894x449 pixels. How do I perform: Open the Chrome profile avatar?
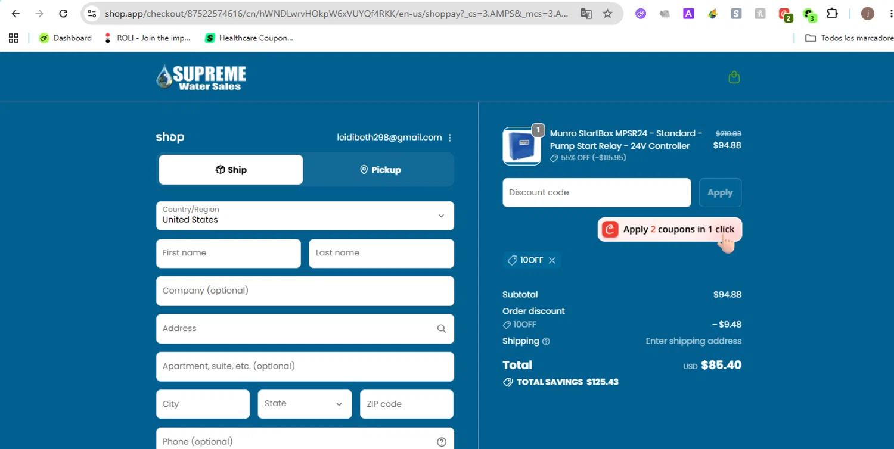(867, 13)
